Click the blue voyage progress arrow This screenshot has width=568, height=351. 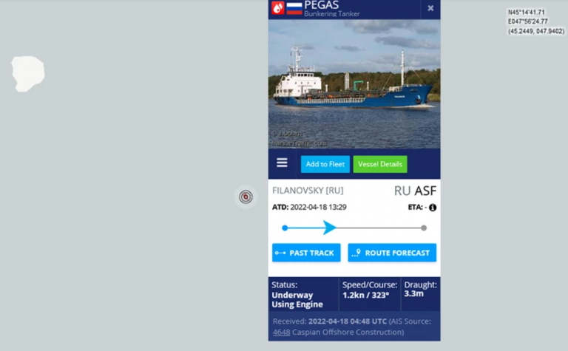coord(329,228)
